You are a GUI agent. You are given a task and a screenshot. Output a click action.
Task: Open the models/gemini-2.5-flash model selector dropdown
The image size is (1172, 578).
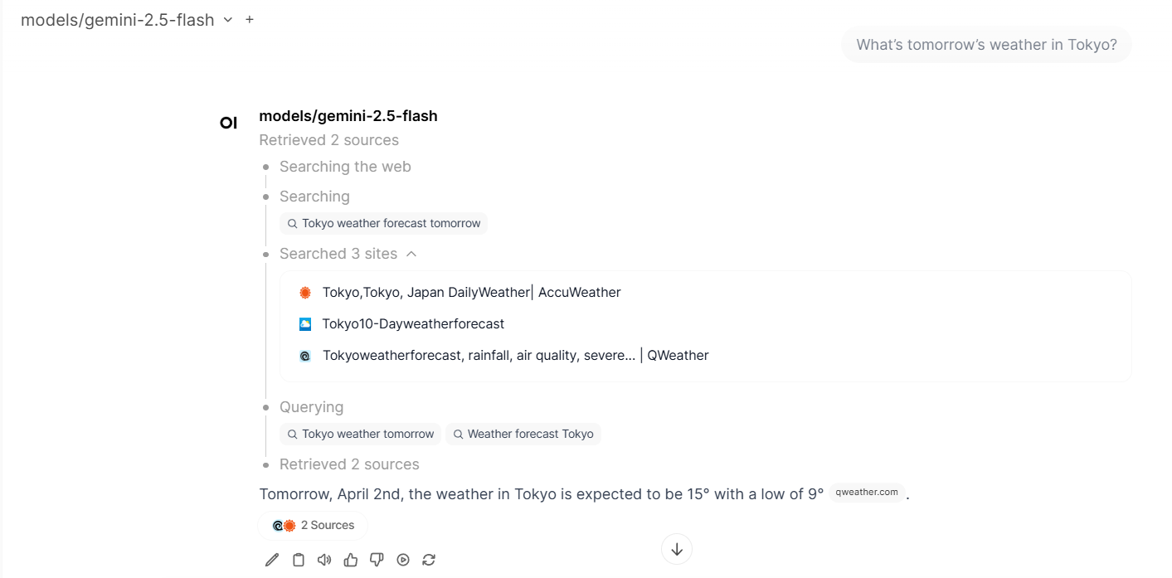point(127,20)
